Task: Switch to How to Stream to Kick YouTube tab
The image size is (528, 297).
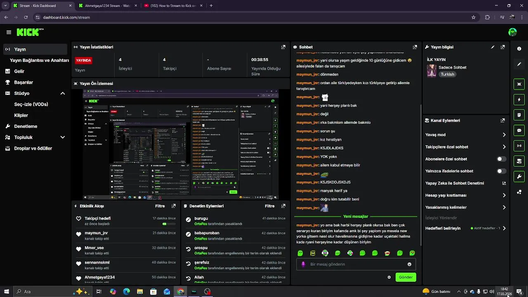Action: (173, 6)
